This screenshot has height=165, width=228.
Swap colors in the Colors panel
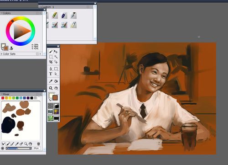2,49
